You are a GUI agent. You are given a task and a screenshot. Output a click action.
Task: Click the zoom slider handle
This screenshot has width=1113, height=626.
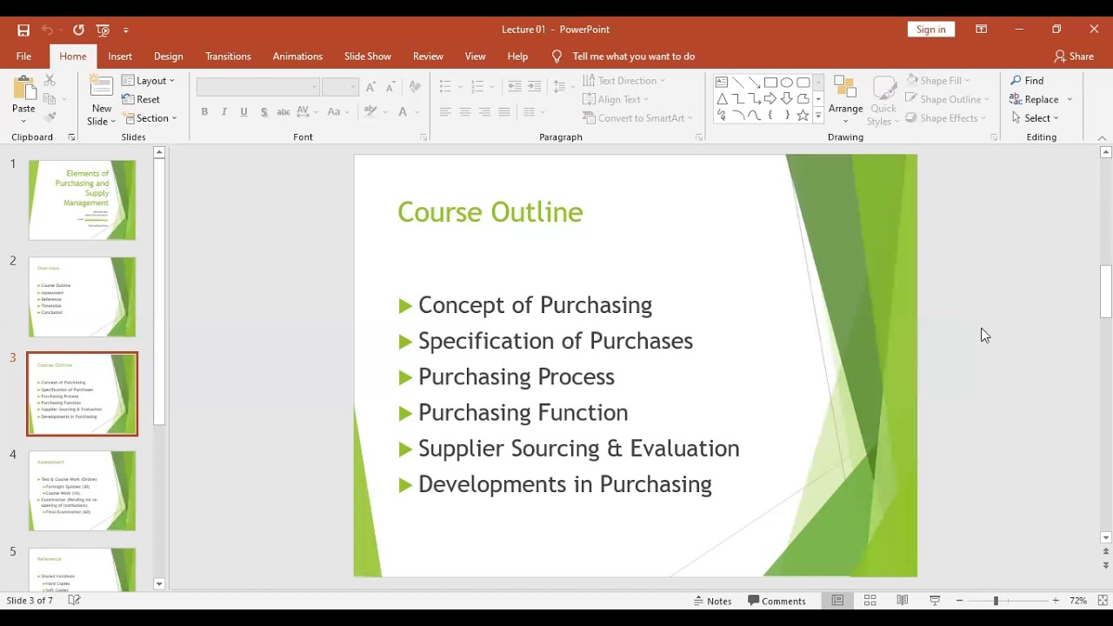(x=996, y=601)
